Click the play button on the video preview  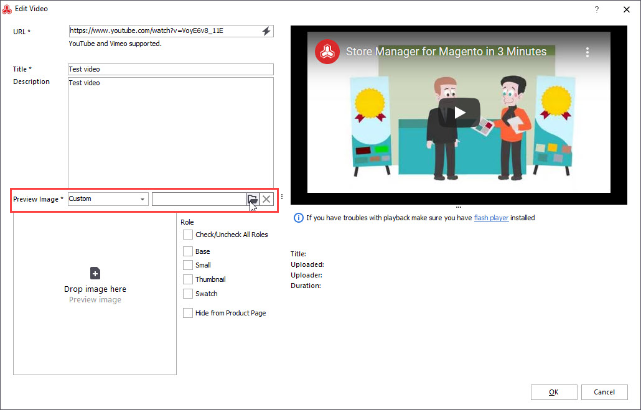point(459,113)
